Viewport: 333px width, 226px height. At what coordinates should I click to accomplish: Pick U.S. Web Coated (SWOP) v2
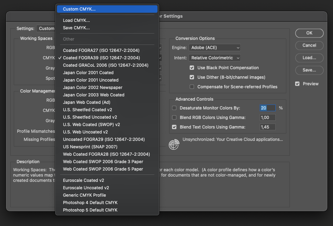point(107,124)
